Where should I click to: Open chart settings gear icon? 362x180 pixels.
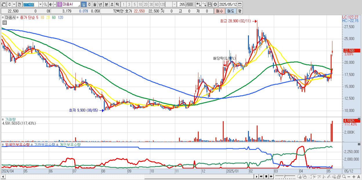(215, 4)
